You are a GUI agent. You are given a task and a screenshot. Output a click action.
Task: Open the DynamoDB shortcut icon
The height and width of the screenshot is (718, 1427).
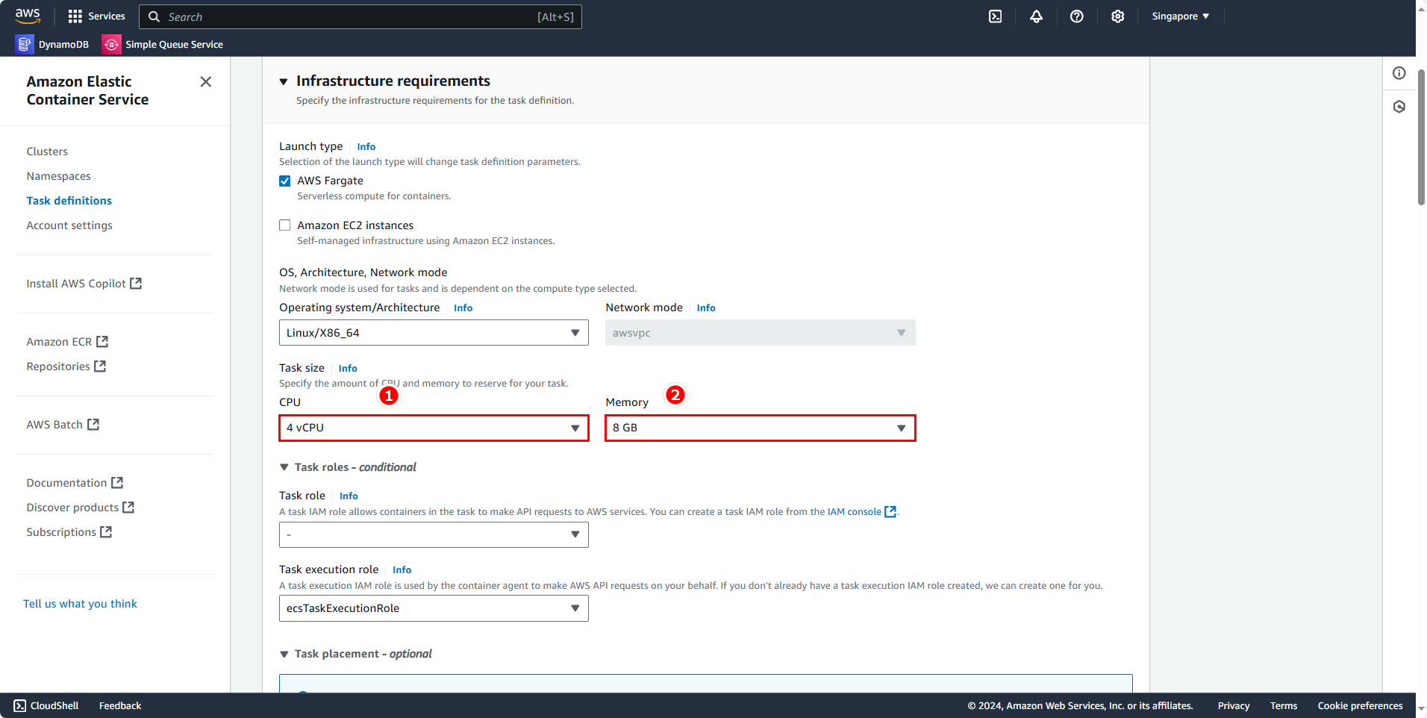pyautogui.click(x=25, y=45)
